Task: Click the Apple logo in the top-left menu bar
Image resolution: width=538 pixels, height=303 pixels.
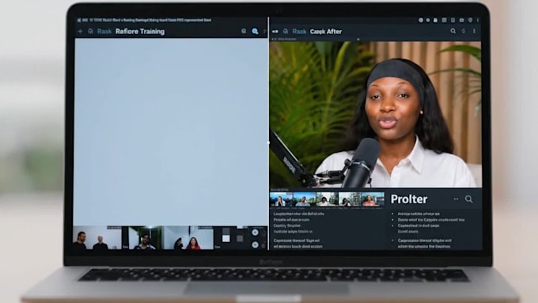Action: [x=79, y=21]
